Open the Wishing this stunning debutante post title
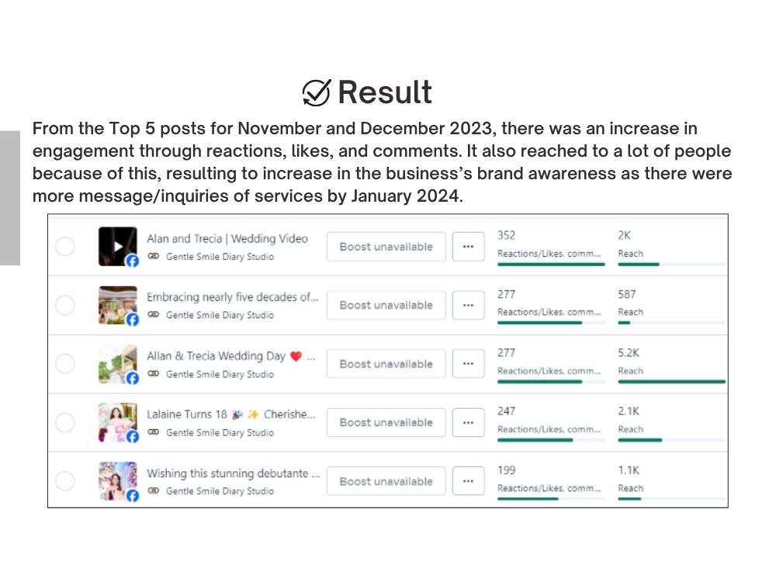This screenshot has height=582, width=776. pyautogui.click(x=233, y=473)
